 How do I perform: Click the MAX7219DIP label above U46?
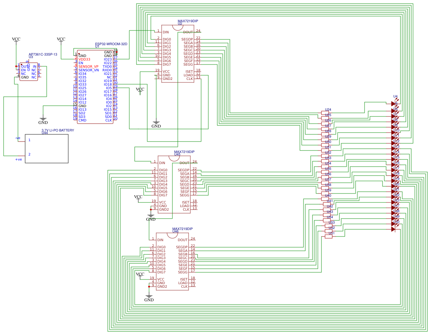pos(182,229)
